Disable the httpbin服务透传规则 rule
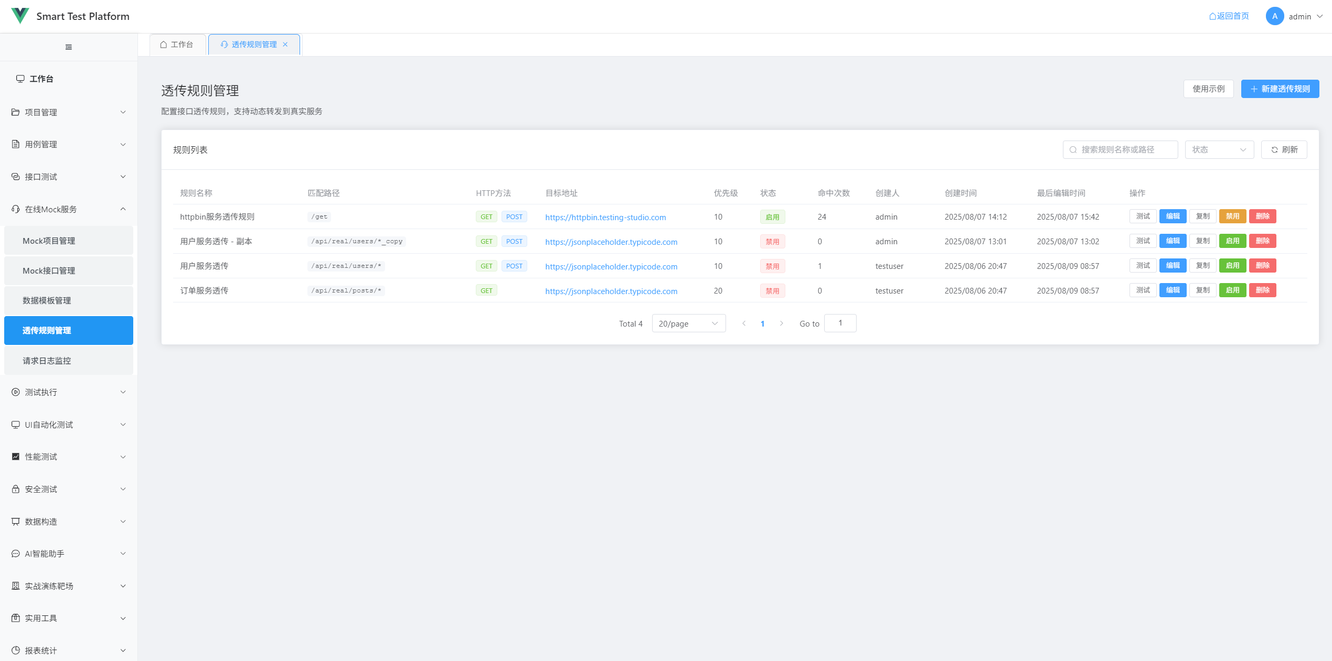The width and height of the screenshot is (1332, 661). tap(1232, 216)
